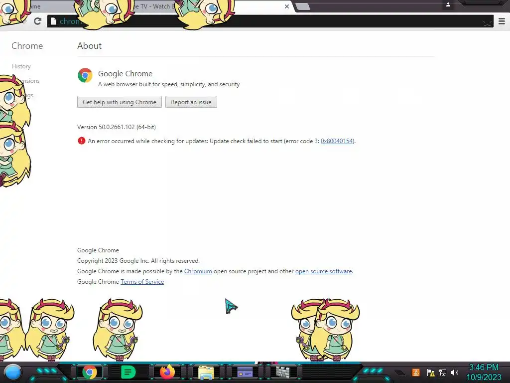Image resolution: width=510 pixels, height=383 pixels.
Task: Click Report an issue button
Action: (191, 102)
